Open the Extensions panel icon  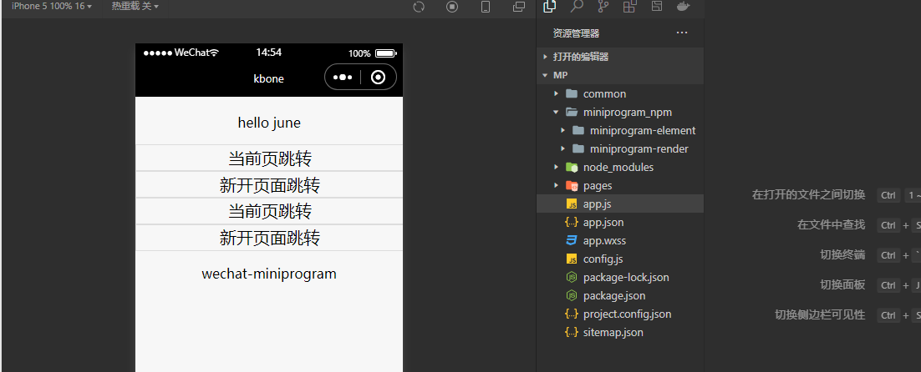[x=629, y=7]
